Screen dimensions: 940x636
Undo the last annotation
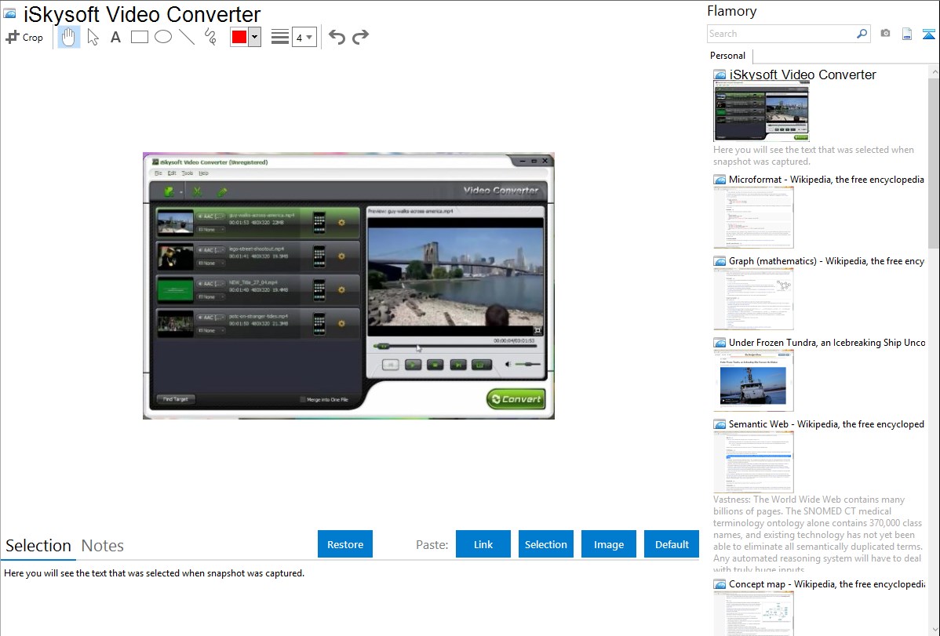pos(337,37)
